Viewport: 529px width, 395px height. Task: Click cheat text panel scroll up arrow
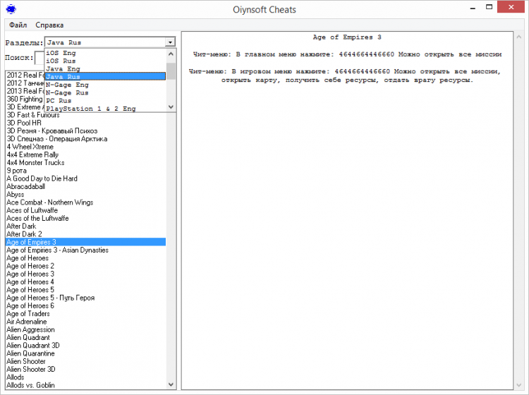pos(519,37)
